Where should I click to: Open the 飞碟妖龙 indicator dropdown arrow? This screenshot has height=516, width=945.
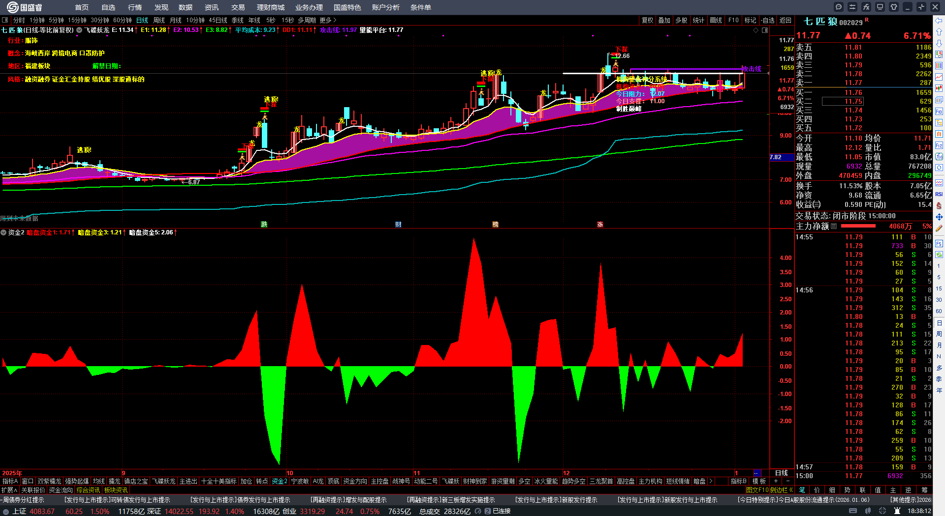pyautogui.click(x=79, y=30)
